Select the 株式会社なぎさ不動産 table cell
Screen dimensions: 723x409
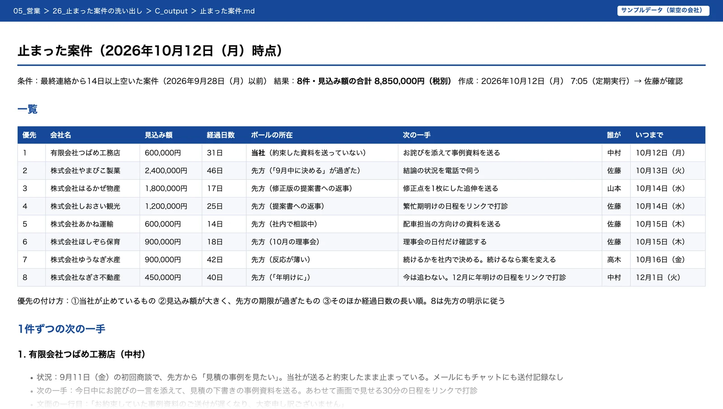coord(92,277)
